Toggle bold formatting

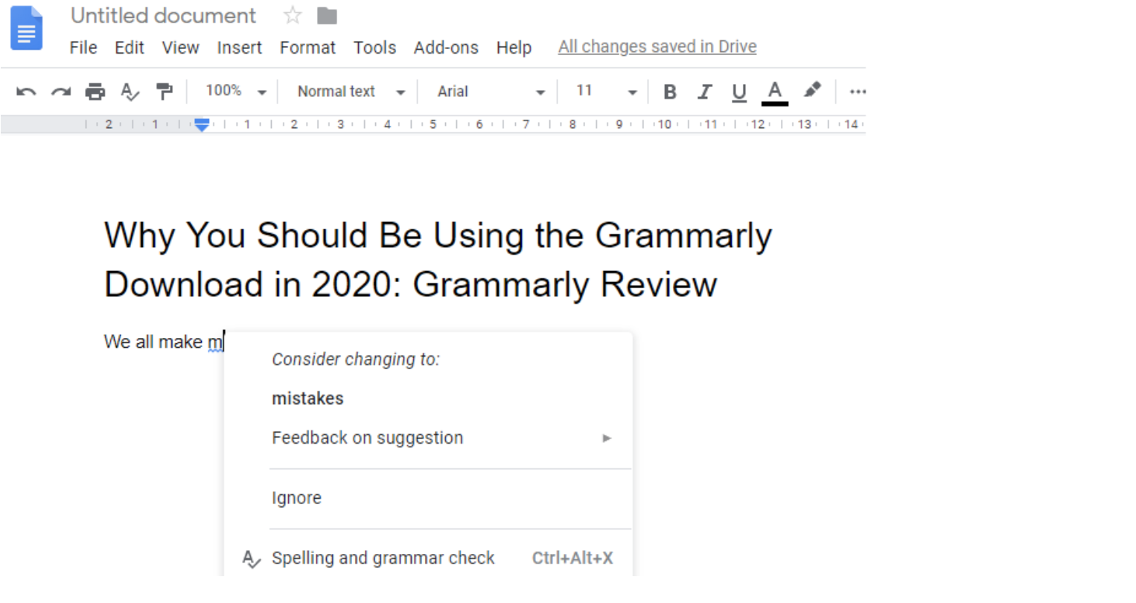click(670, 92)
